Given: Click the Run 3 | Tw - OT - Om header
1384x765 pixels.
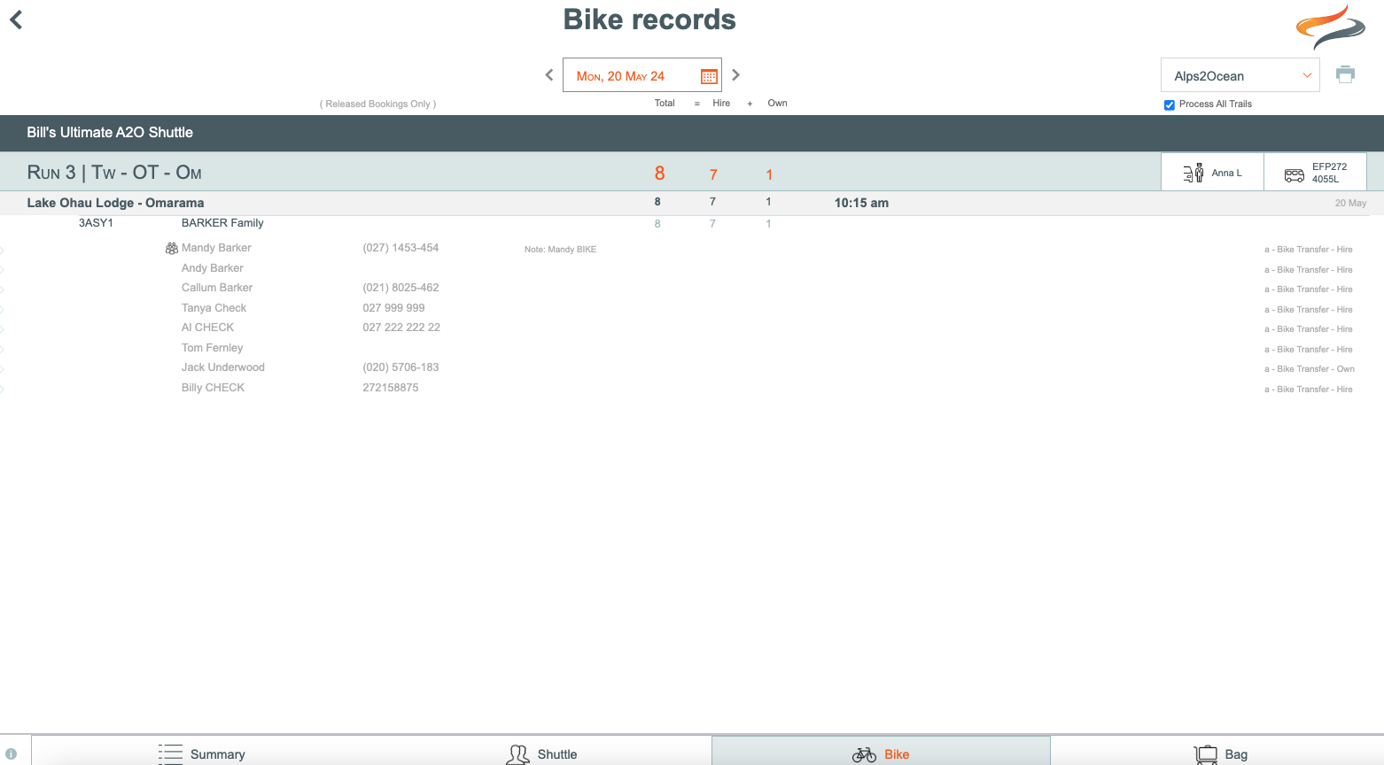Looking at the screenshot, I should pos(114,173).
